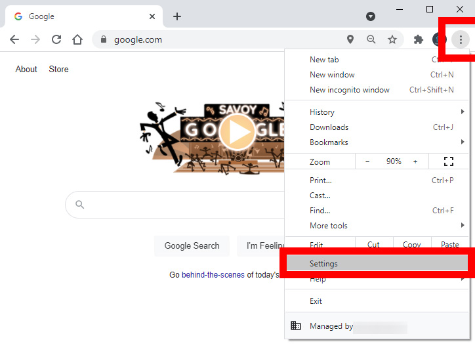Click the Google Search button
Viewport: 475px width, 357px height.
click(x=192, y=246)
